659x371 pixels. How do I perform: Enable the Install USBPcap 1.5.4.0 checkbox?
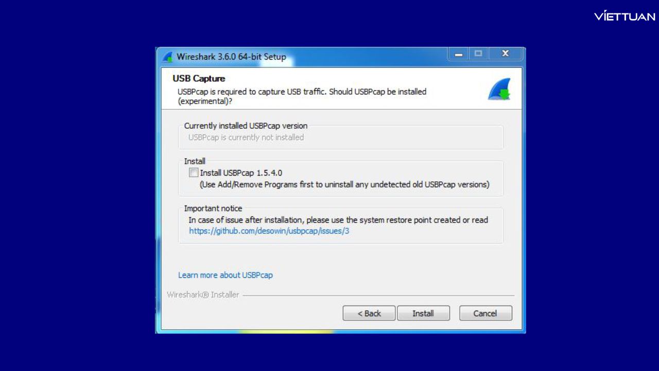coord(193,173)
